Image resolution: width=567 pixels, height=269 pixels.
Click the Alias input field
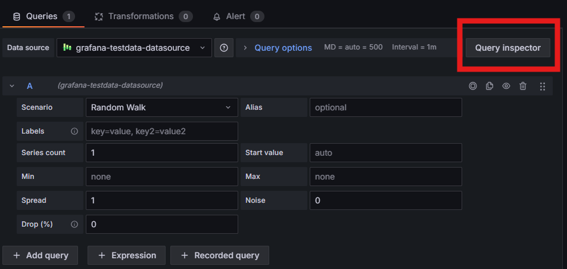click(386, 107)
